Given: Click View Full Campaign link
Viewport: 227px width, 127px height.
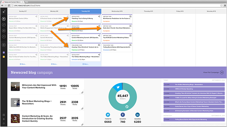Looking at the screenshot, I should point(213,72).
